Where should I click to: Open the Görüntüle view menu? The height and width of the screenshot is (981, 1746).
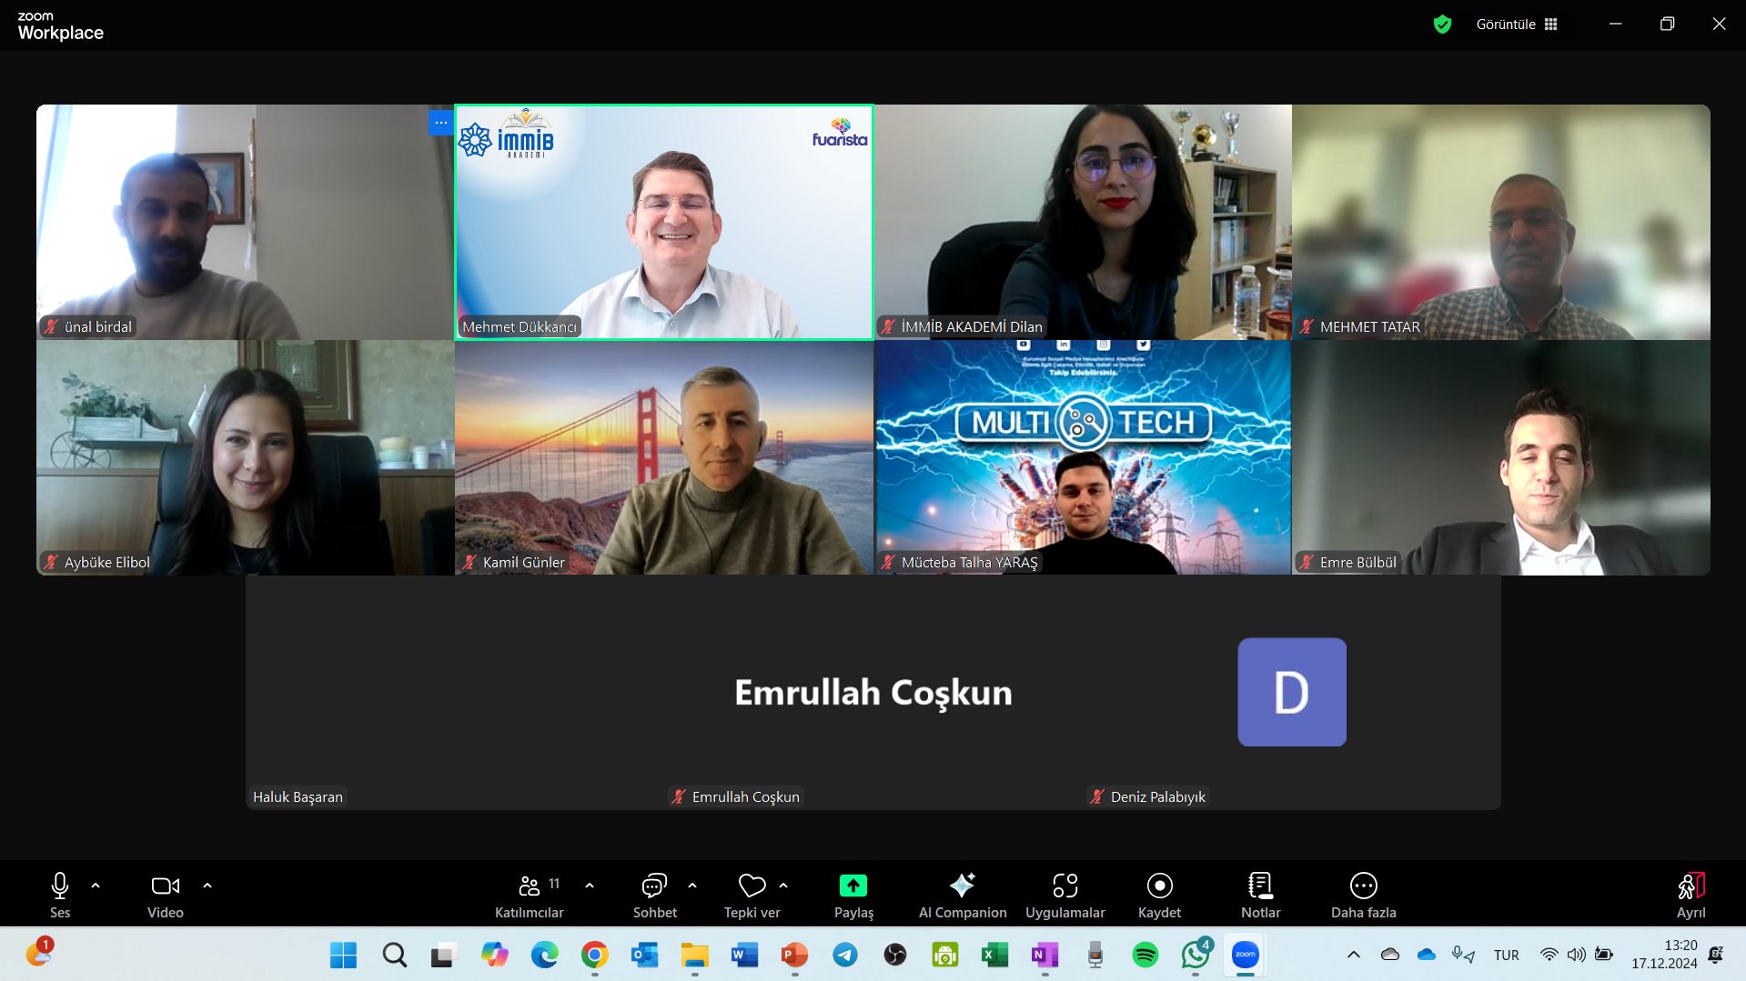click(x=1517, y=25)
